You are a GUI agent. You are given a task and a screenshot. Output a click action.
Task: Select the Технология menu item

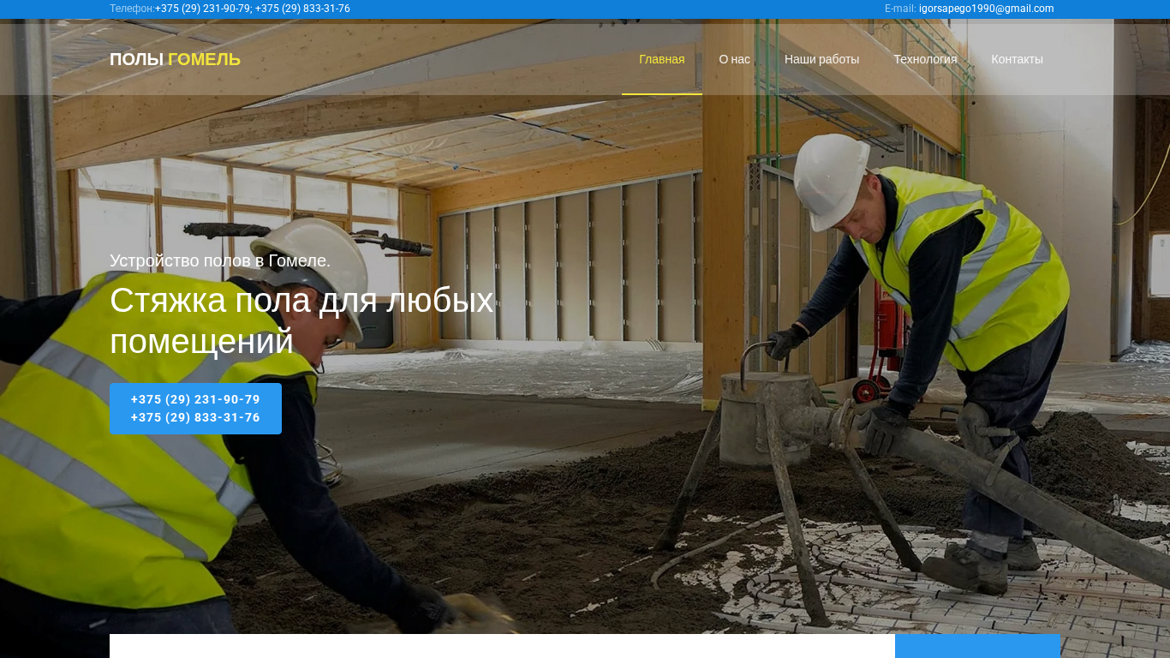(925, 59)
